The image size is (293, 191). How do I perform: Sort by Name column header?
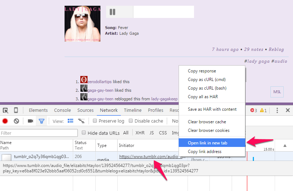(x=37, y=145)
